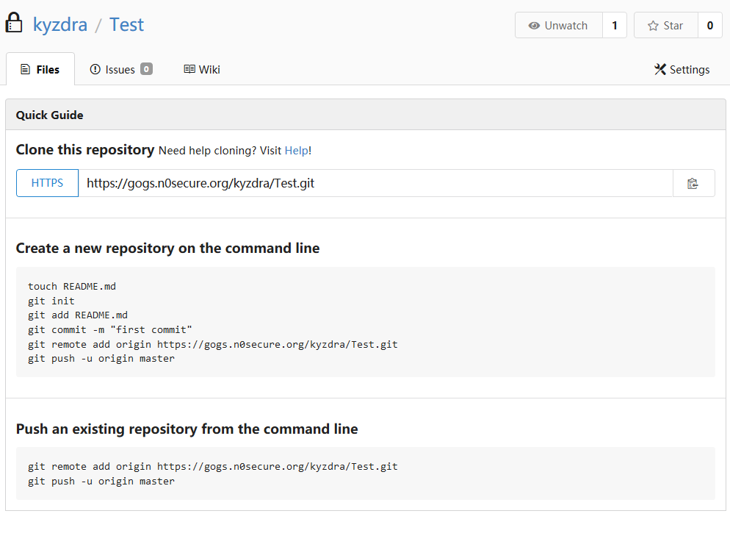Open the kyzdra user profile link

coord(60,25)
